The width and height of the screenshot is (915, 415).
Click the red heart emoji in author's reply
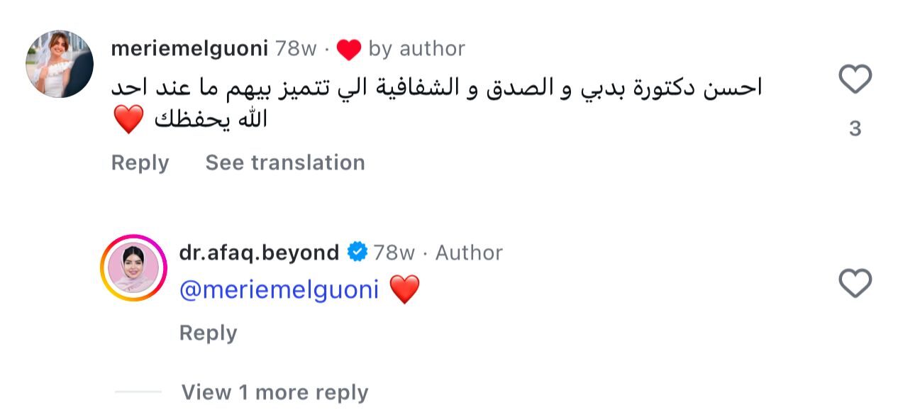[404, 289]
